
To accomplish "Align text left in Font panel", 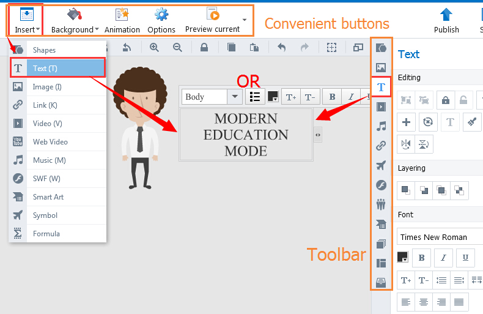I will coord(406,302).
